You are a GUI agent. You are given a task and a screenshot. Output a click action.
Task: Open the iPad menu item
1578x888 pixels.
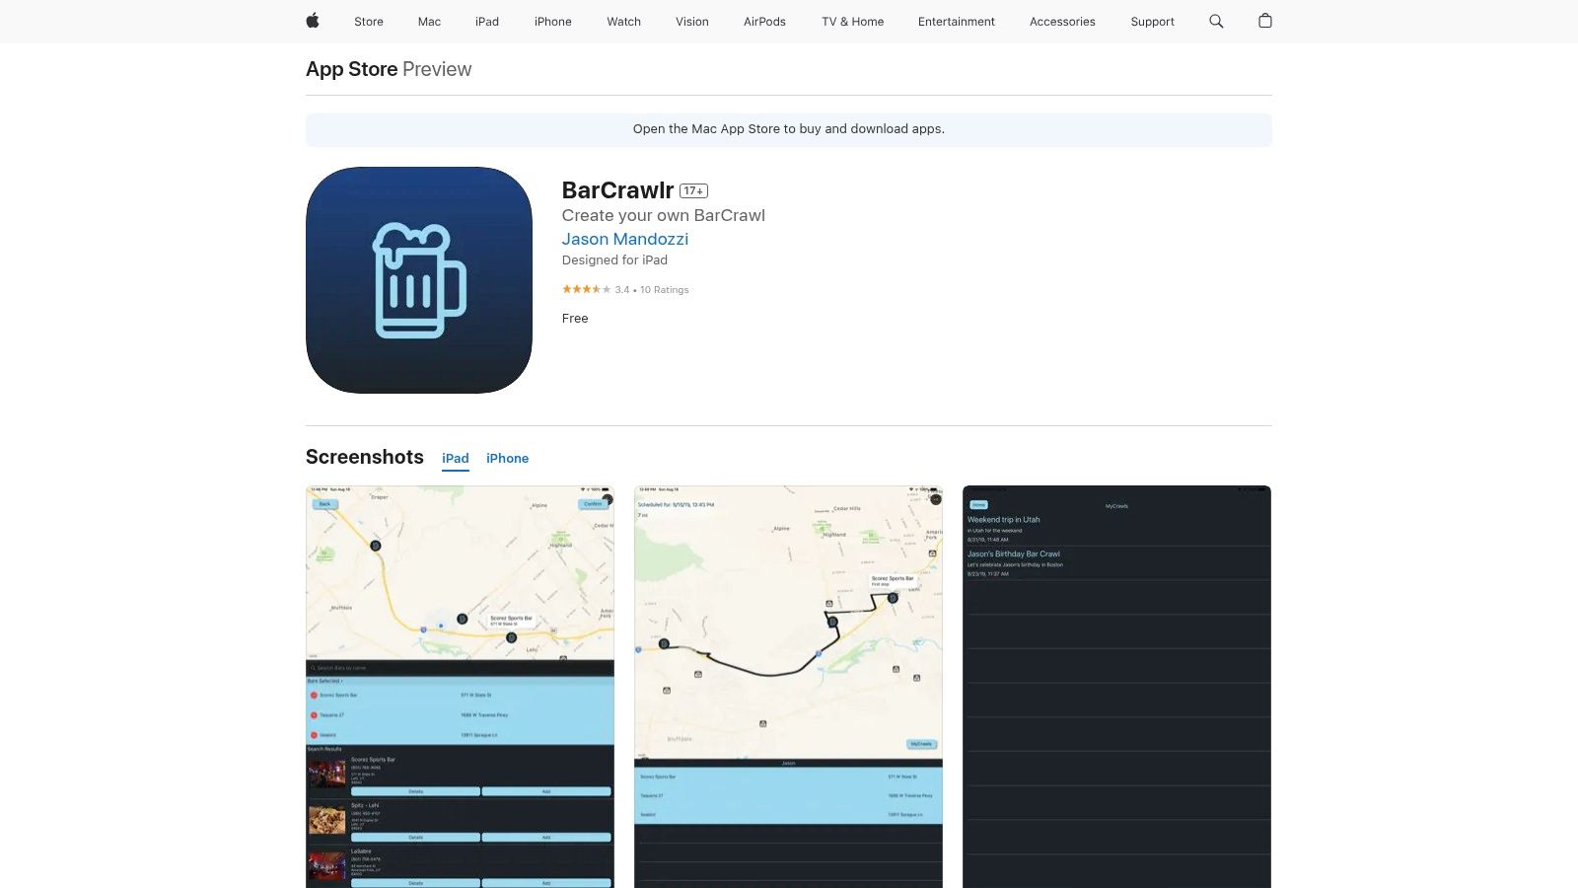487,22
